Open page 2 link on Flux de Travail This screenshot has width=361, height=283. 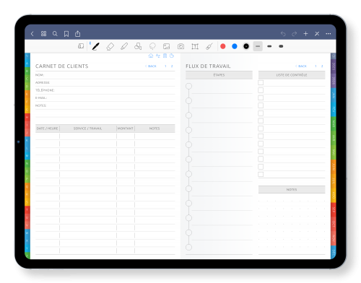pyautogui.click(x=322, y=66)
